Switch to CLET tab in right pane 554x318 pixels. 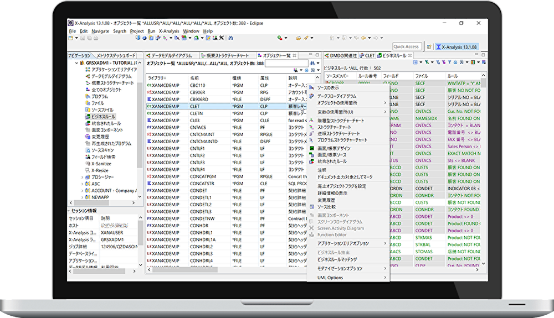click(x=367, y=55)
